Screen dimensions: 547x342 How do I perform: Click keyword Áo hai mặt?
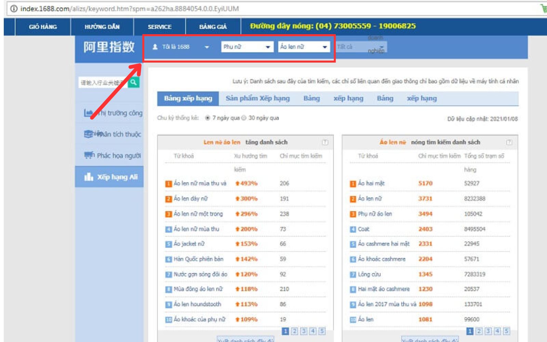point(371,183)
